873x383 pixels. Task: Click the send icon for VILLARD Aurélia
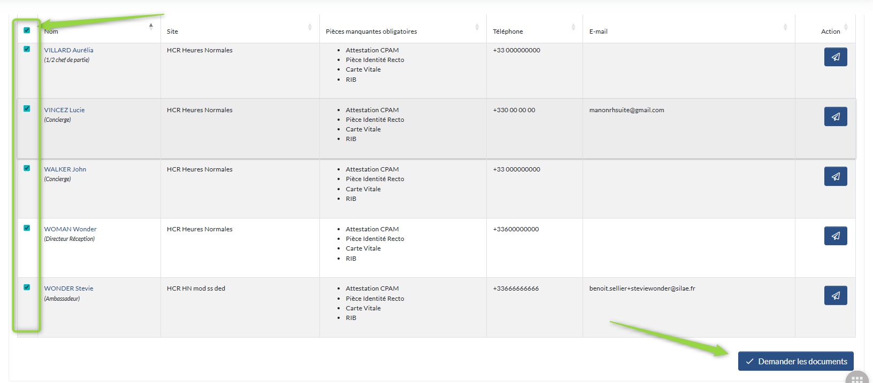coord(835,57)
